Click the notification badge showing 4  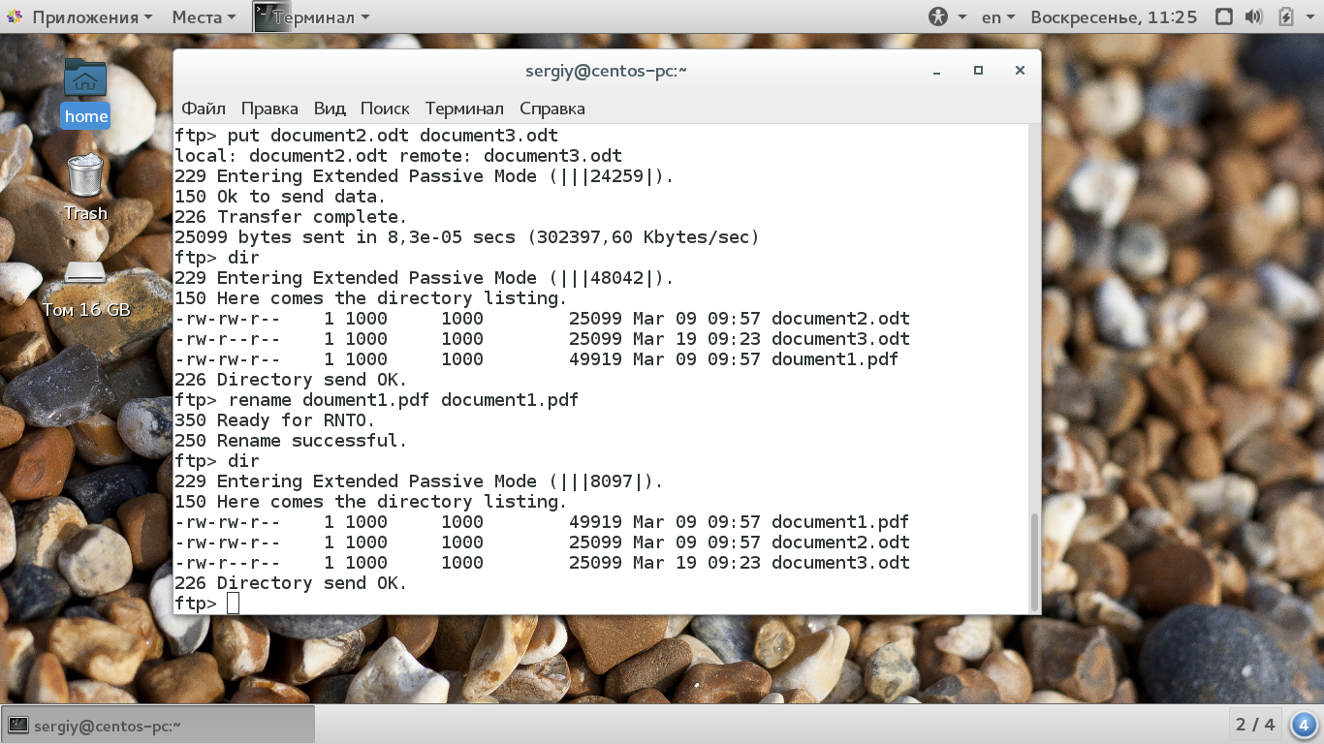click(x=1303, y=725)
